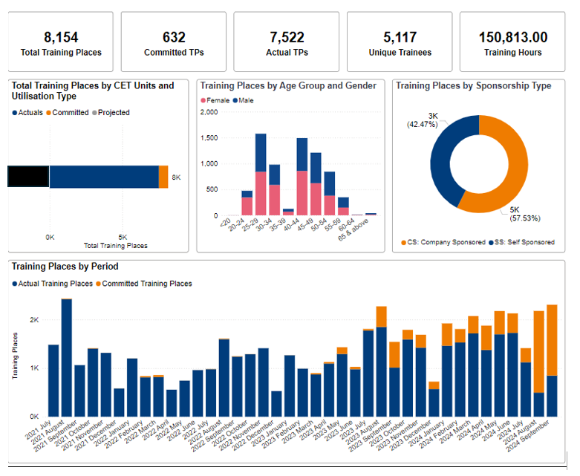
Task: Click the Actuals legend marker
Action: click(x=15, y=113)
